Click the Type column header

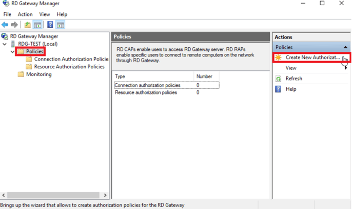153,77
